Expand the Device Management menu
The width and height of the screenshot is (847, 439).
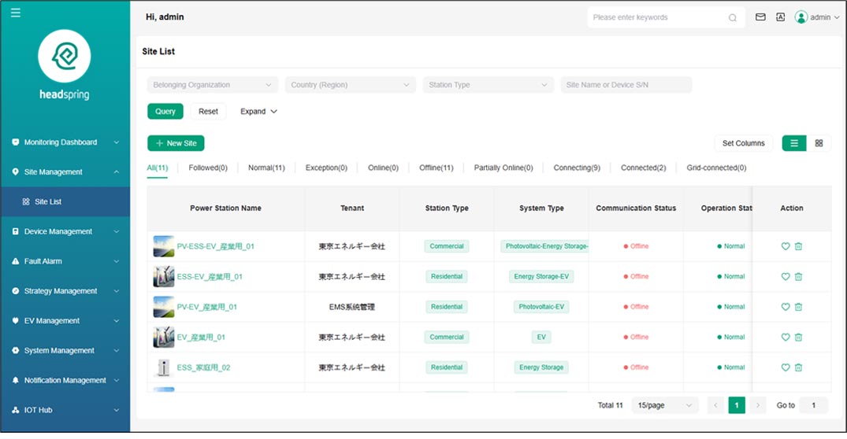65,232
